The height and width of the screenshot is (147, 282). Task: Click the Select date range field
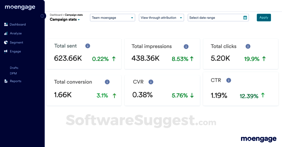pos(215,18)
